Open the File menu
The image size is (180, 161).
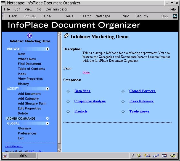point(7,9)
